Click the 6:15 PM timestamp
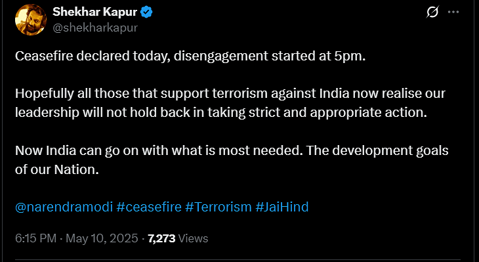The height and width of the screenshot is (262, 479). (x=35, y=238)
